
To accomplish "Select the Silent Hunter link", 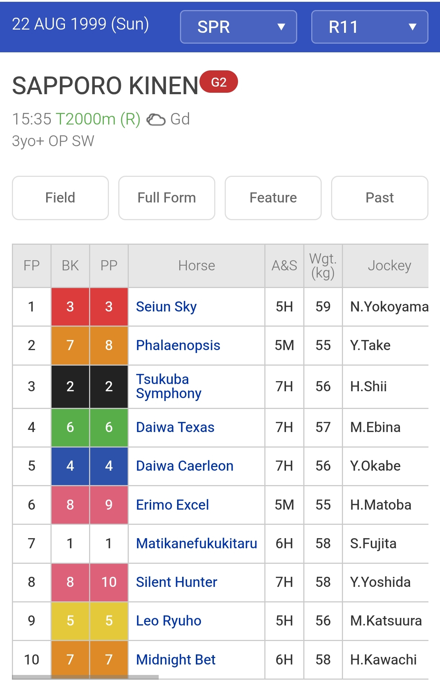I will point(177,582).
